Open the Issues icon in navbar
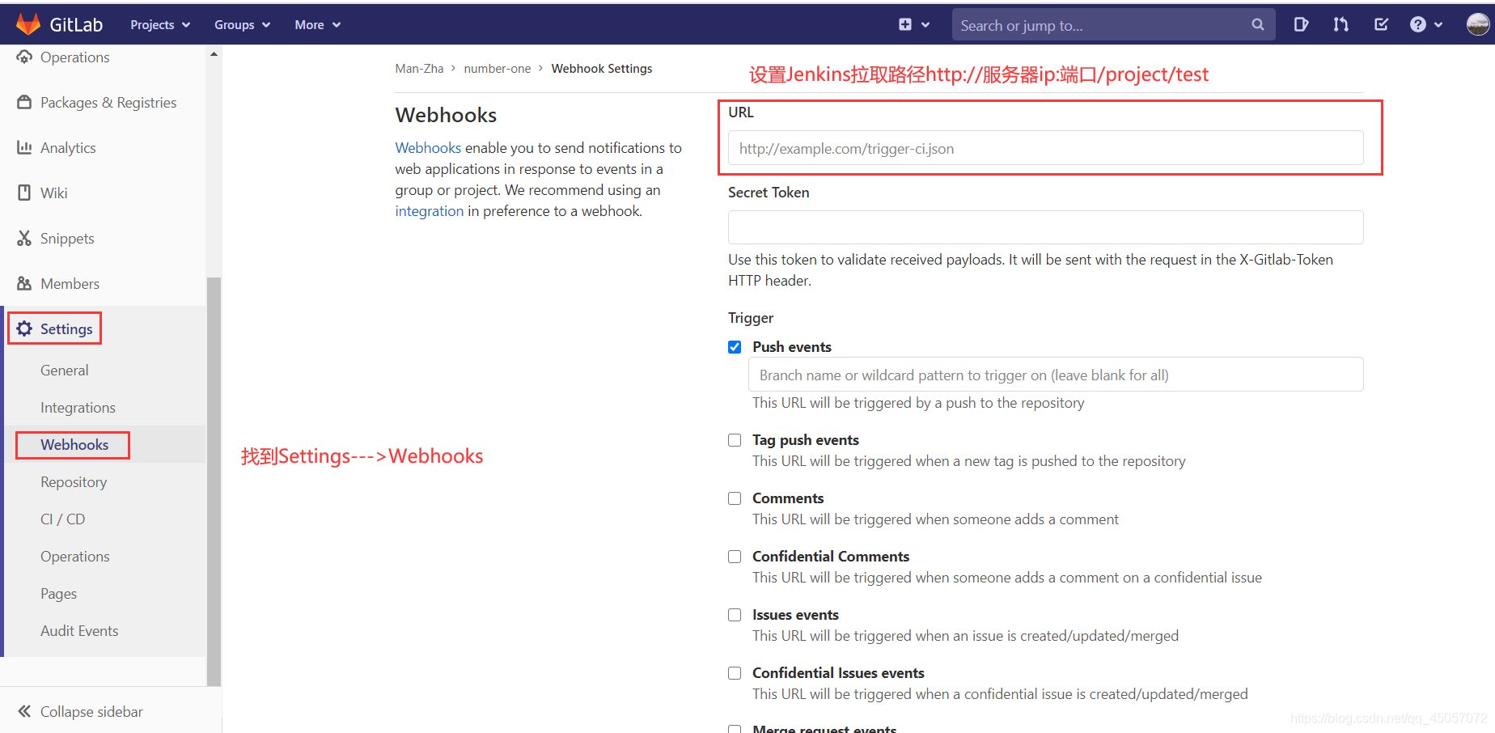1495x733 pixels. point(1301,24)
